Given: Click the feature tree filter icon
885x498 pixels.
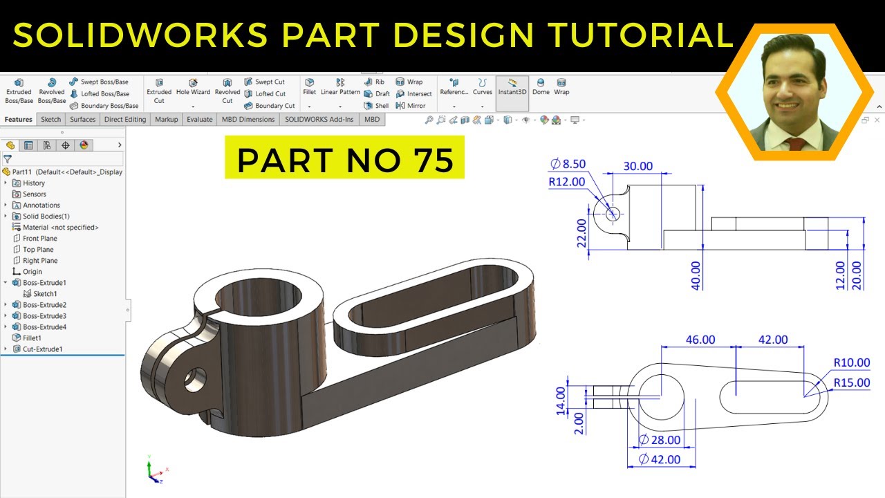Looking at the screenshot, I should coord(8,159).
